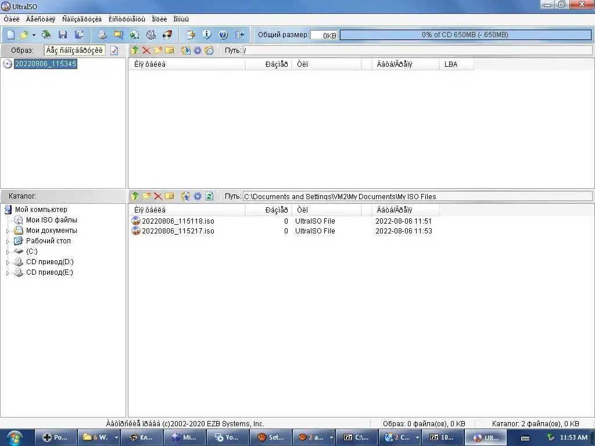This screenshot has height=446, width=595.
Task: Open the Windows Start button
Action: [x=15, y=438]
